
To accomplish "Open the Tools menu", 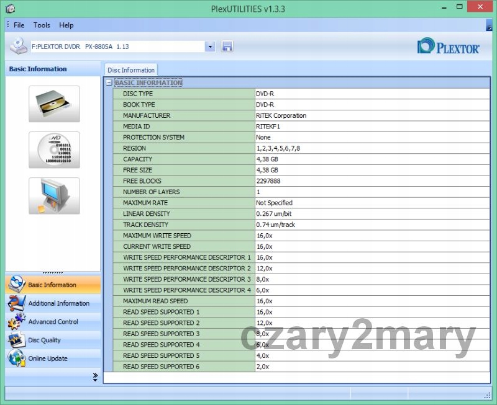I will 42,25.
